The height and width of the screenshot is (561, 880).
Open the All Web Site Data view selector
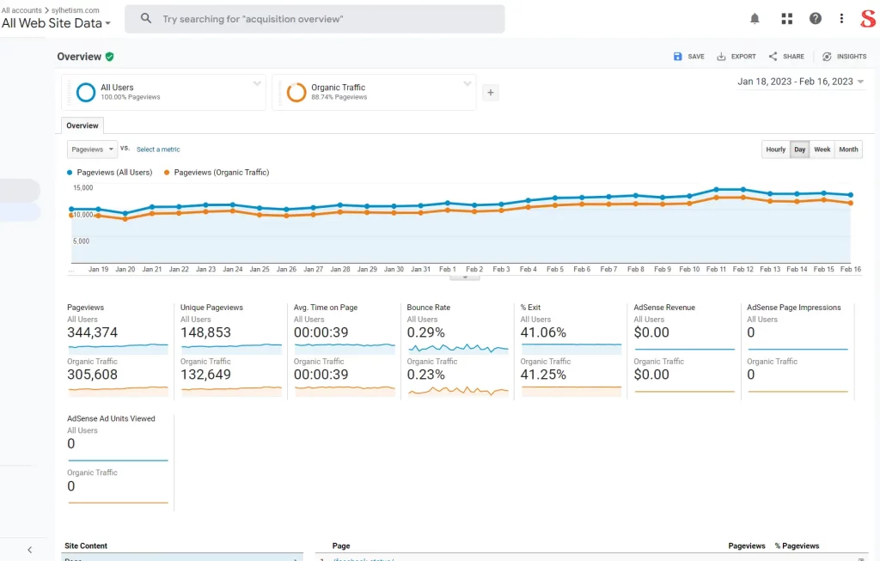point(56,23)
